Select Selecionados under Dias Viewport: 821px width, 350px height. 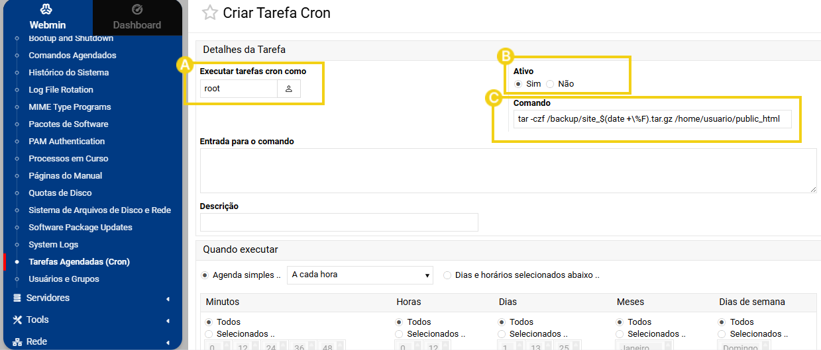click(502, 334)
